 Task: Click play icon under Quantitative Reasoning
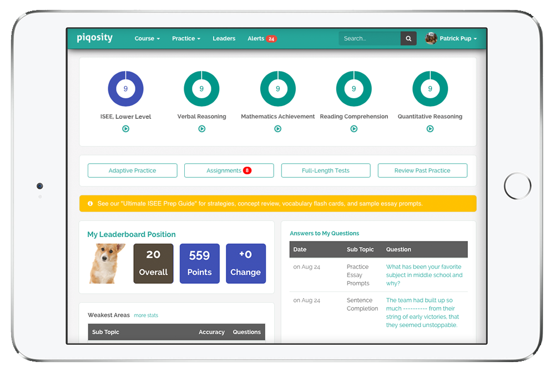tap(430, 129)
